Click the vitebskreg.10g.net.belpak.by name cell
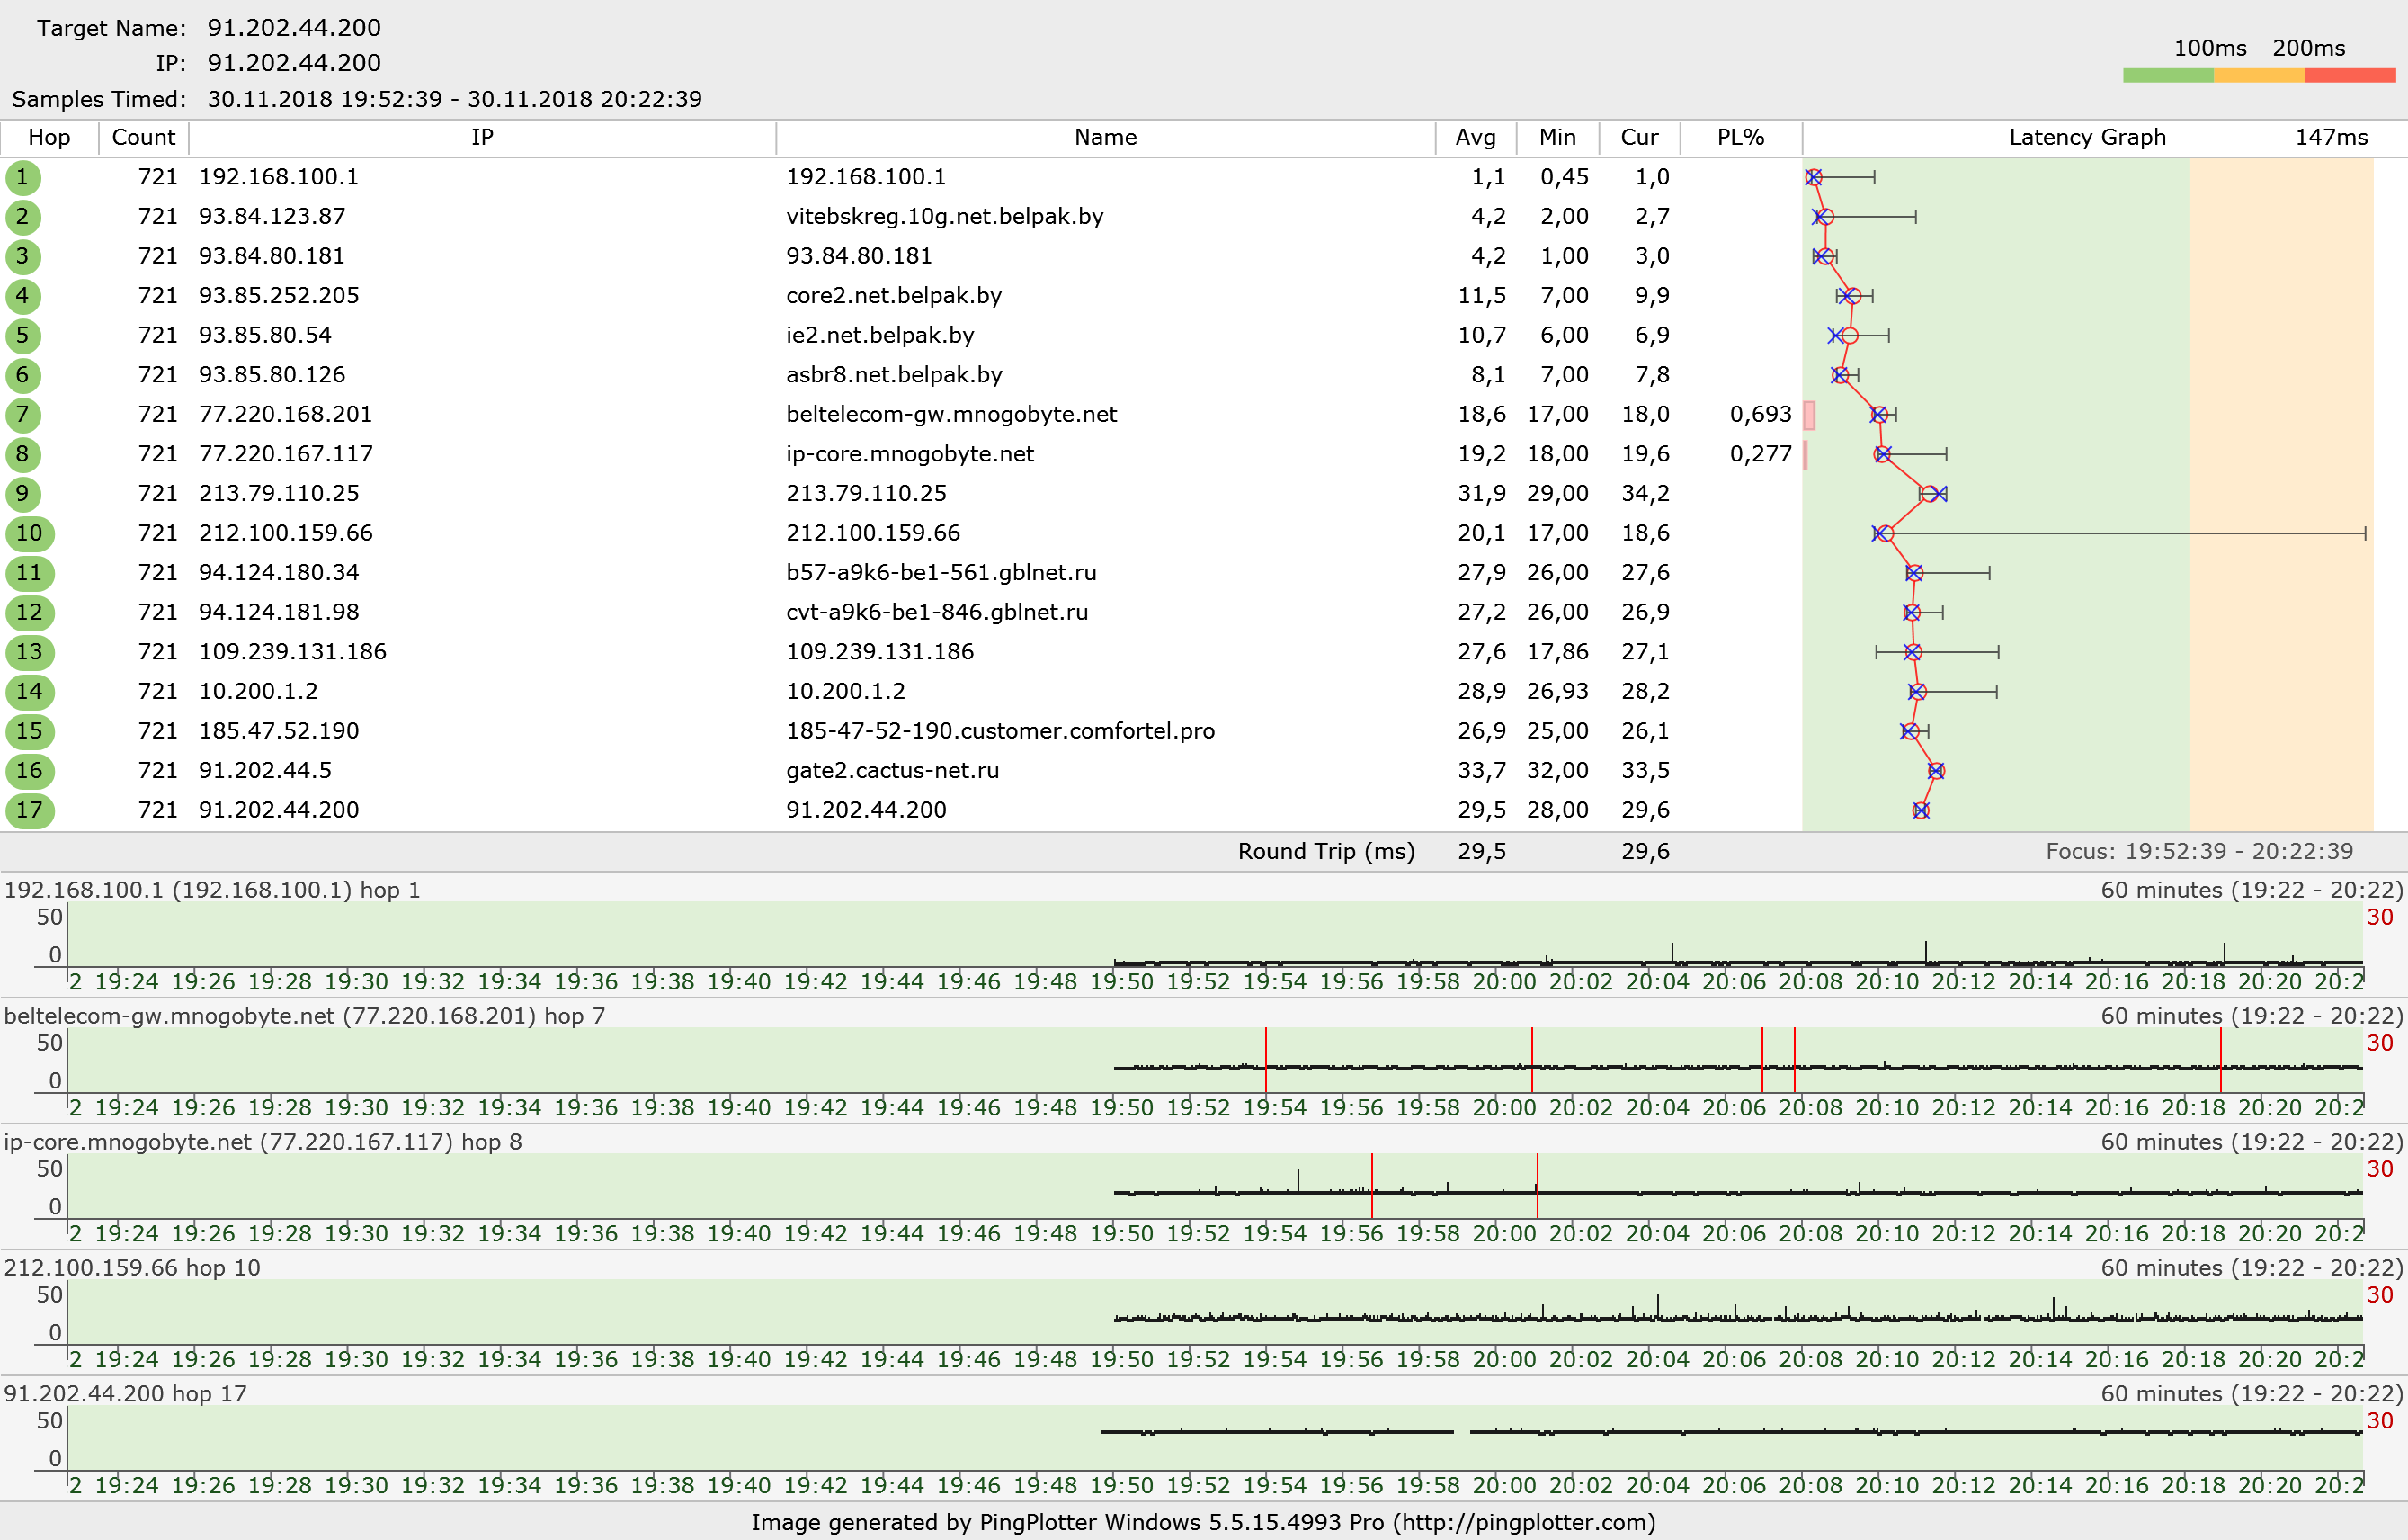The height and width of the screenshot is (1540, 2408). click(x=944, y=217)
